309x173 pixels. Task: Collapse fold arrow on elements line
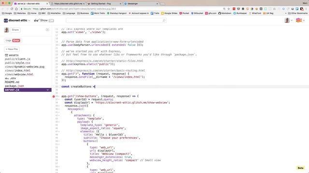(59, 131)
